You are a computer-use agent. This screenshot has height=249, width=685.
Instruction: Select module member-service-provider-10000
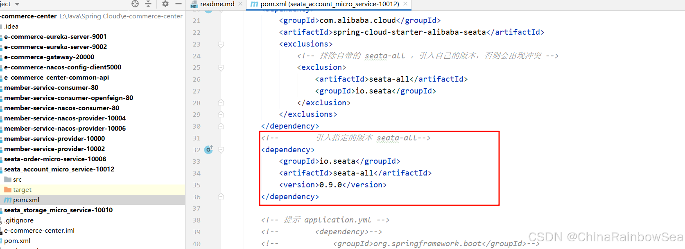(54, 139)
